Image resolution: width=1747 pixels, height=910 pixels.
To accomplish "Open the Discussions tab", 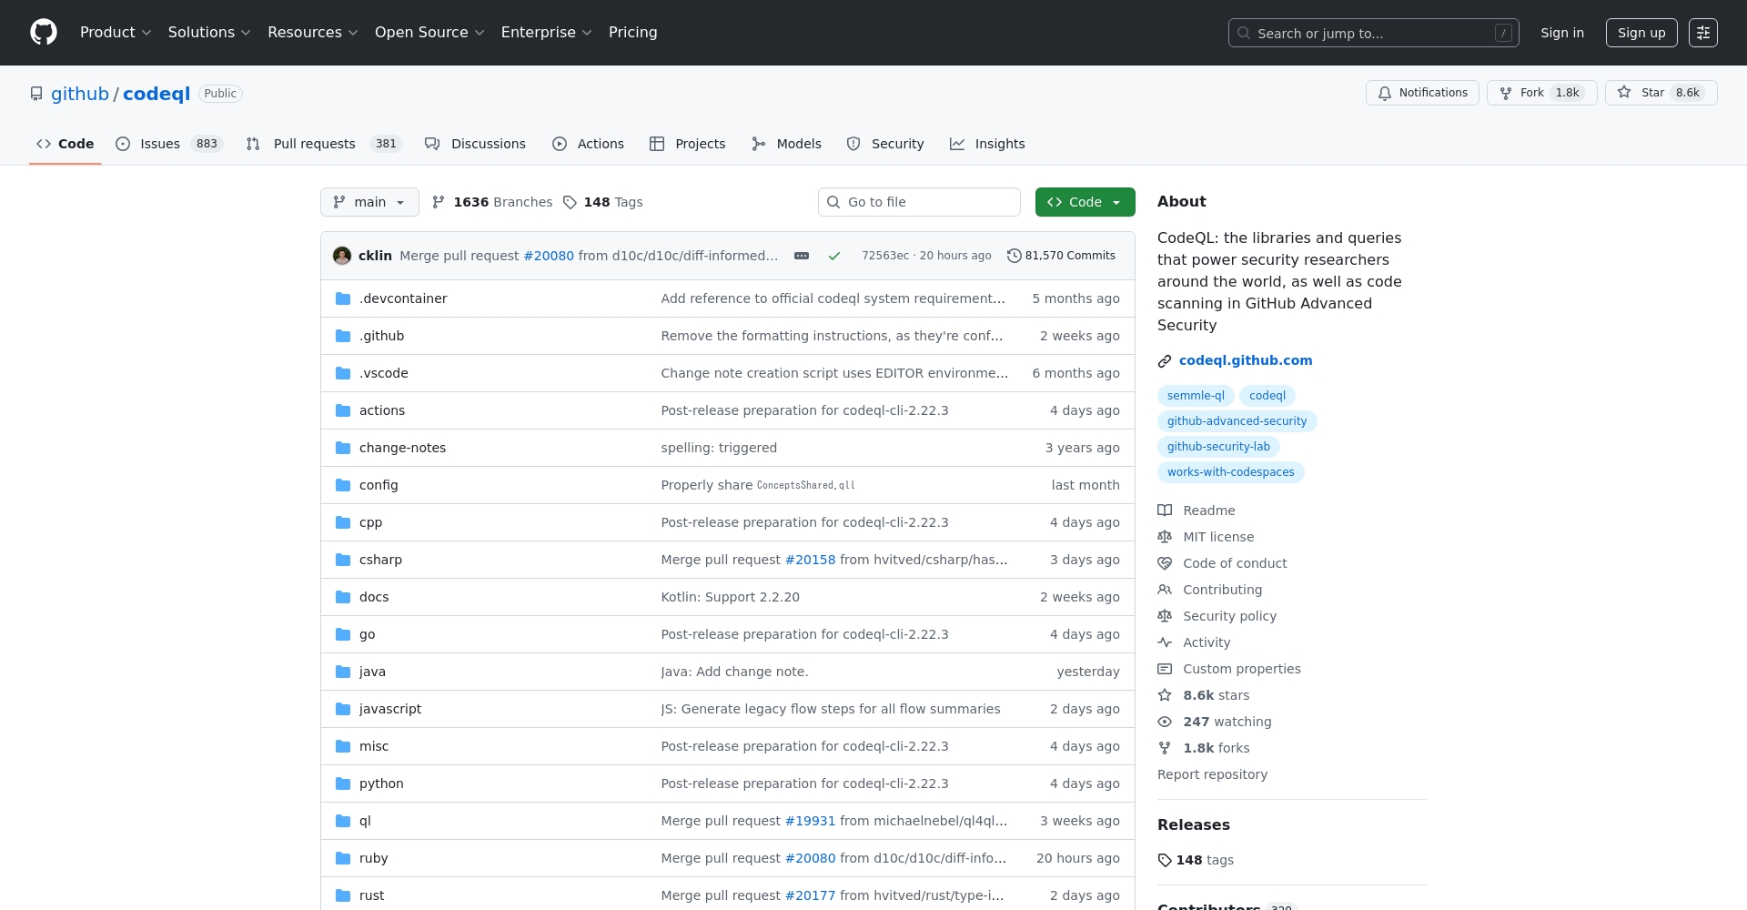I will coord(475,144).
